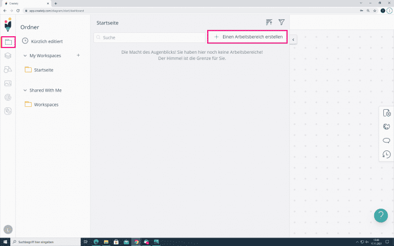The width and height of the screenshot is (394, 246).
Task: Open the version history clock icon
Action: 387,154
